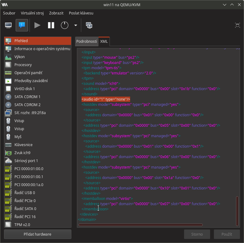Image resolution: width=244 pixels, height=243 pixels.
Task: Select Informace o operačním systému icon
Action: [8, 49]
